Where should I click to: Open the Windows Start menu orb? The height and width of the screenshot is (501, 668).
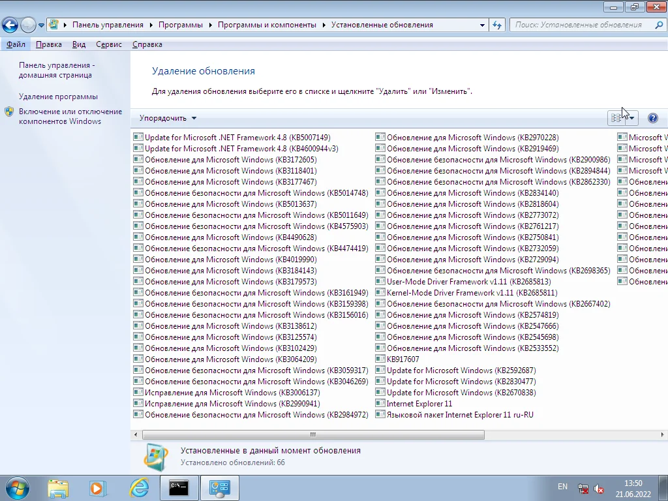(18, 488)
